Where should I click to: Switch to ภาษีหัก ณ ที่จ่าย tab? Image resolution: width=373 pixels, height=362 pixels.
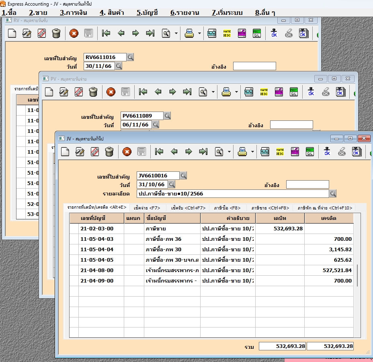coord(325,208)
